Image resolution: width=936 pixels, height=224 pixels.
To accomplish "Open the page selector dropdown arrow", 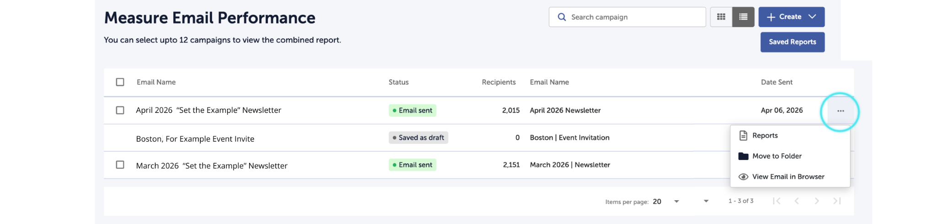I will (706, 201).
